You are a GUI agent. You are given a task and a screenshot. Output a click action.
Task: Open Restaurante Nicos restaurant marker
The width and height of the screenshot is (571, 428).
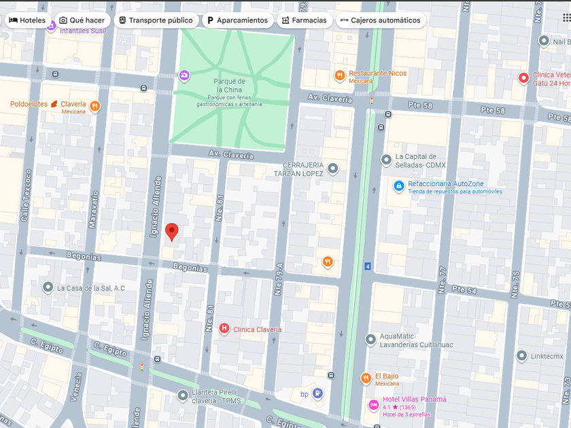click(340, 75)
